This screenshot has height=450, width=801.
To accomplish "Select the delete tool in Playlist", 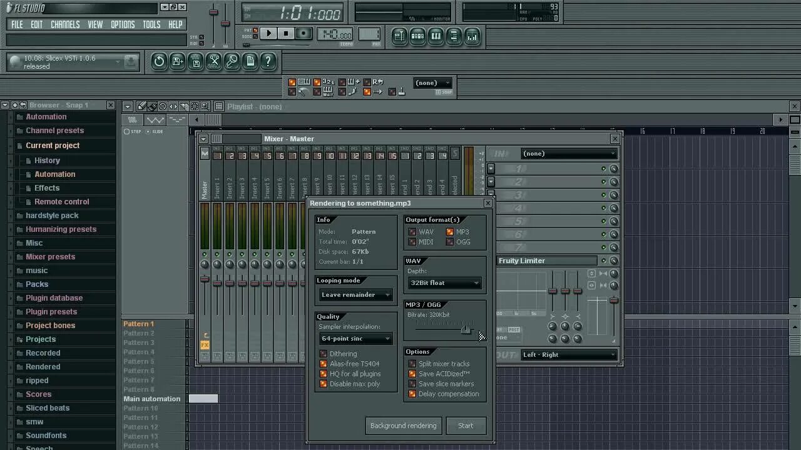I will tap(163, 106).
